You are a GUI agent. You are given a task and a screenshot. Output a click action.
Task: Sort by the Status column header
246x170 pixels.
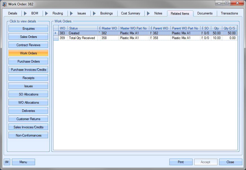point(83,28)
